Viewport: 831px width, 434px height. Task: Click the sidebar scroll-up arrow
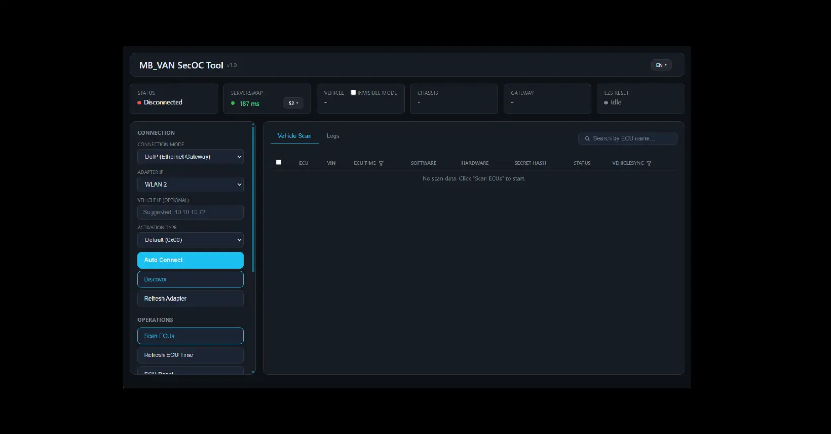point(253,124)
